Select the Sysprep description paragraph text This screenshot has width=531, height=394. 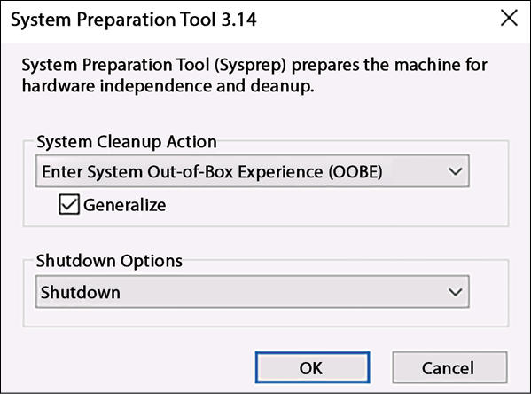click(254, 75)
